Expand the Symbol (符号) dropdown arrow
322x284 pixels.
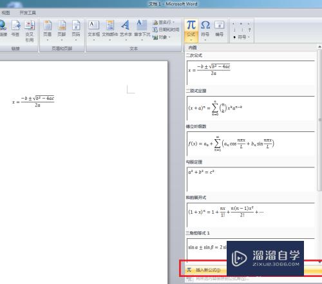[x=205, y=40]
